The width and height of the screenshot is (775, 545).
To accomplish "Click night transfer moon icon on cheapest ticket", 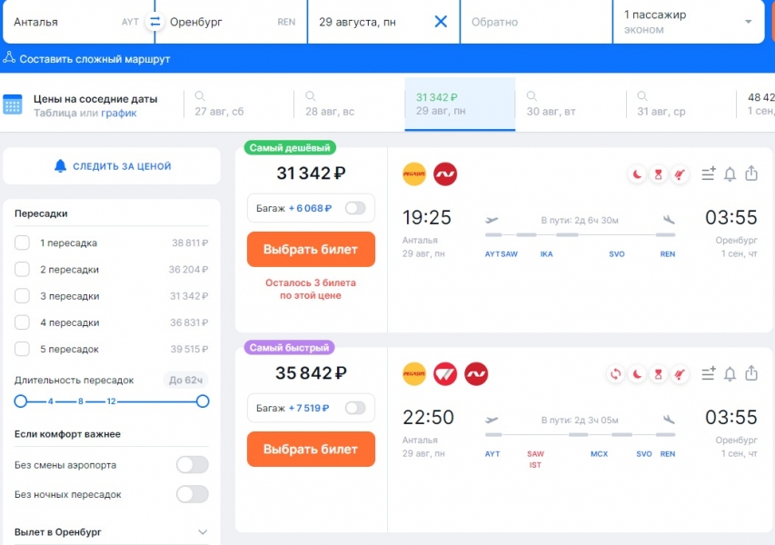I will (x=638, y=173).
